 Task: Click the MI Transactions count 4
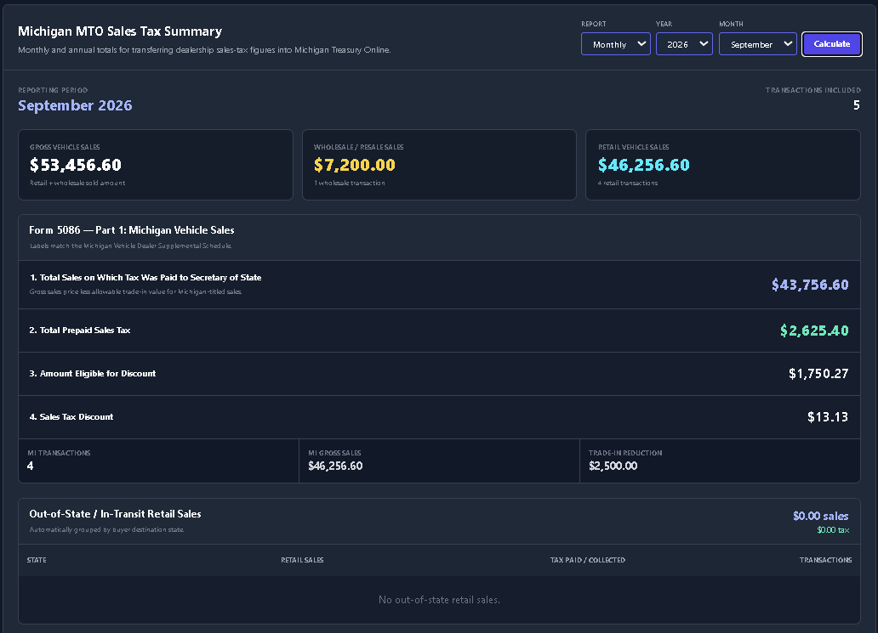31,466
